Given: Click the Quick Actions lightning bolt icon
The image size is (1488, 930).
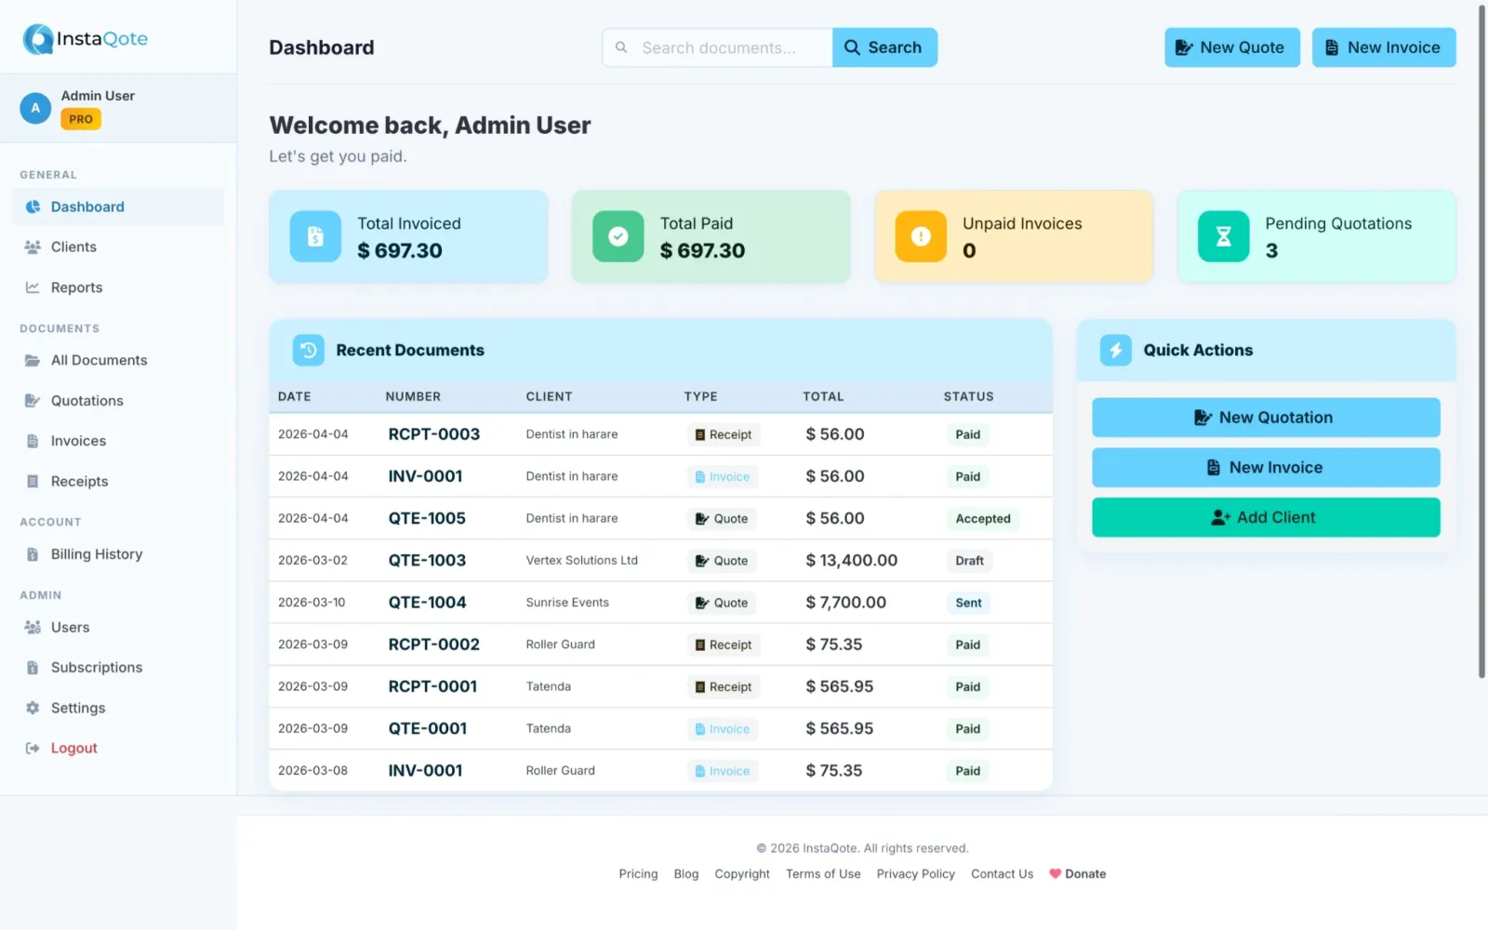Looking at the screenshot, I should [1115, 351].
